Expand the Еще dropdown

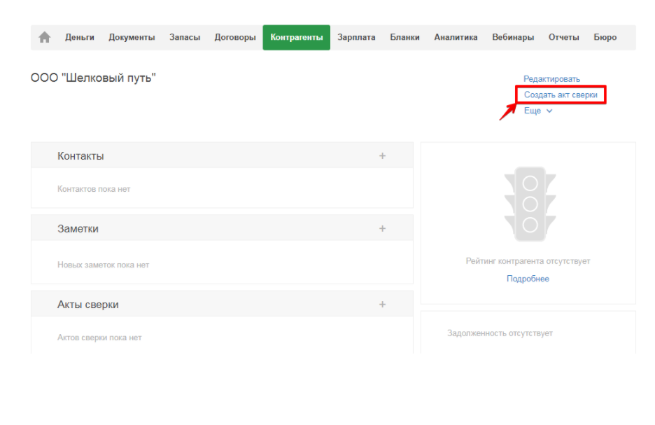pos(538,111)
